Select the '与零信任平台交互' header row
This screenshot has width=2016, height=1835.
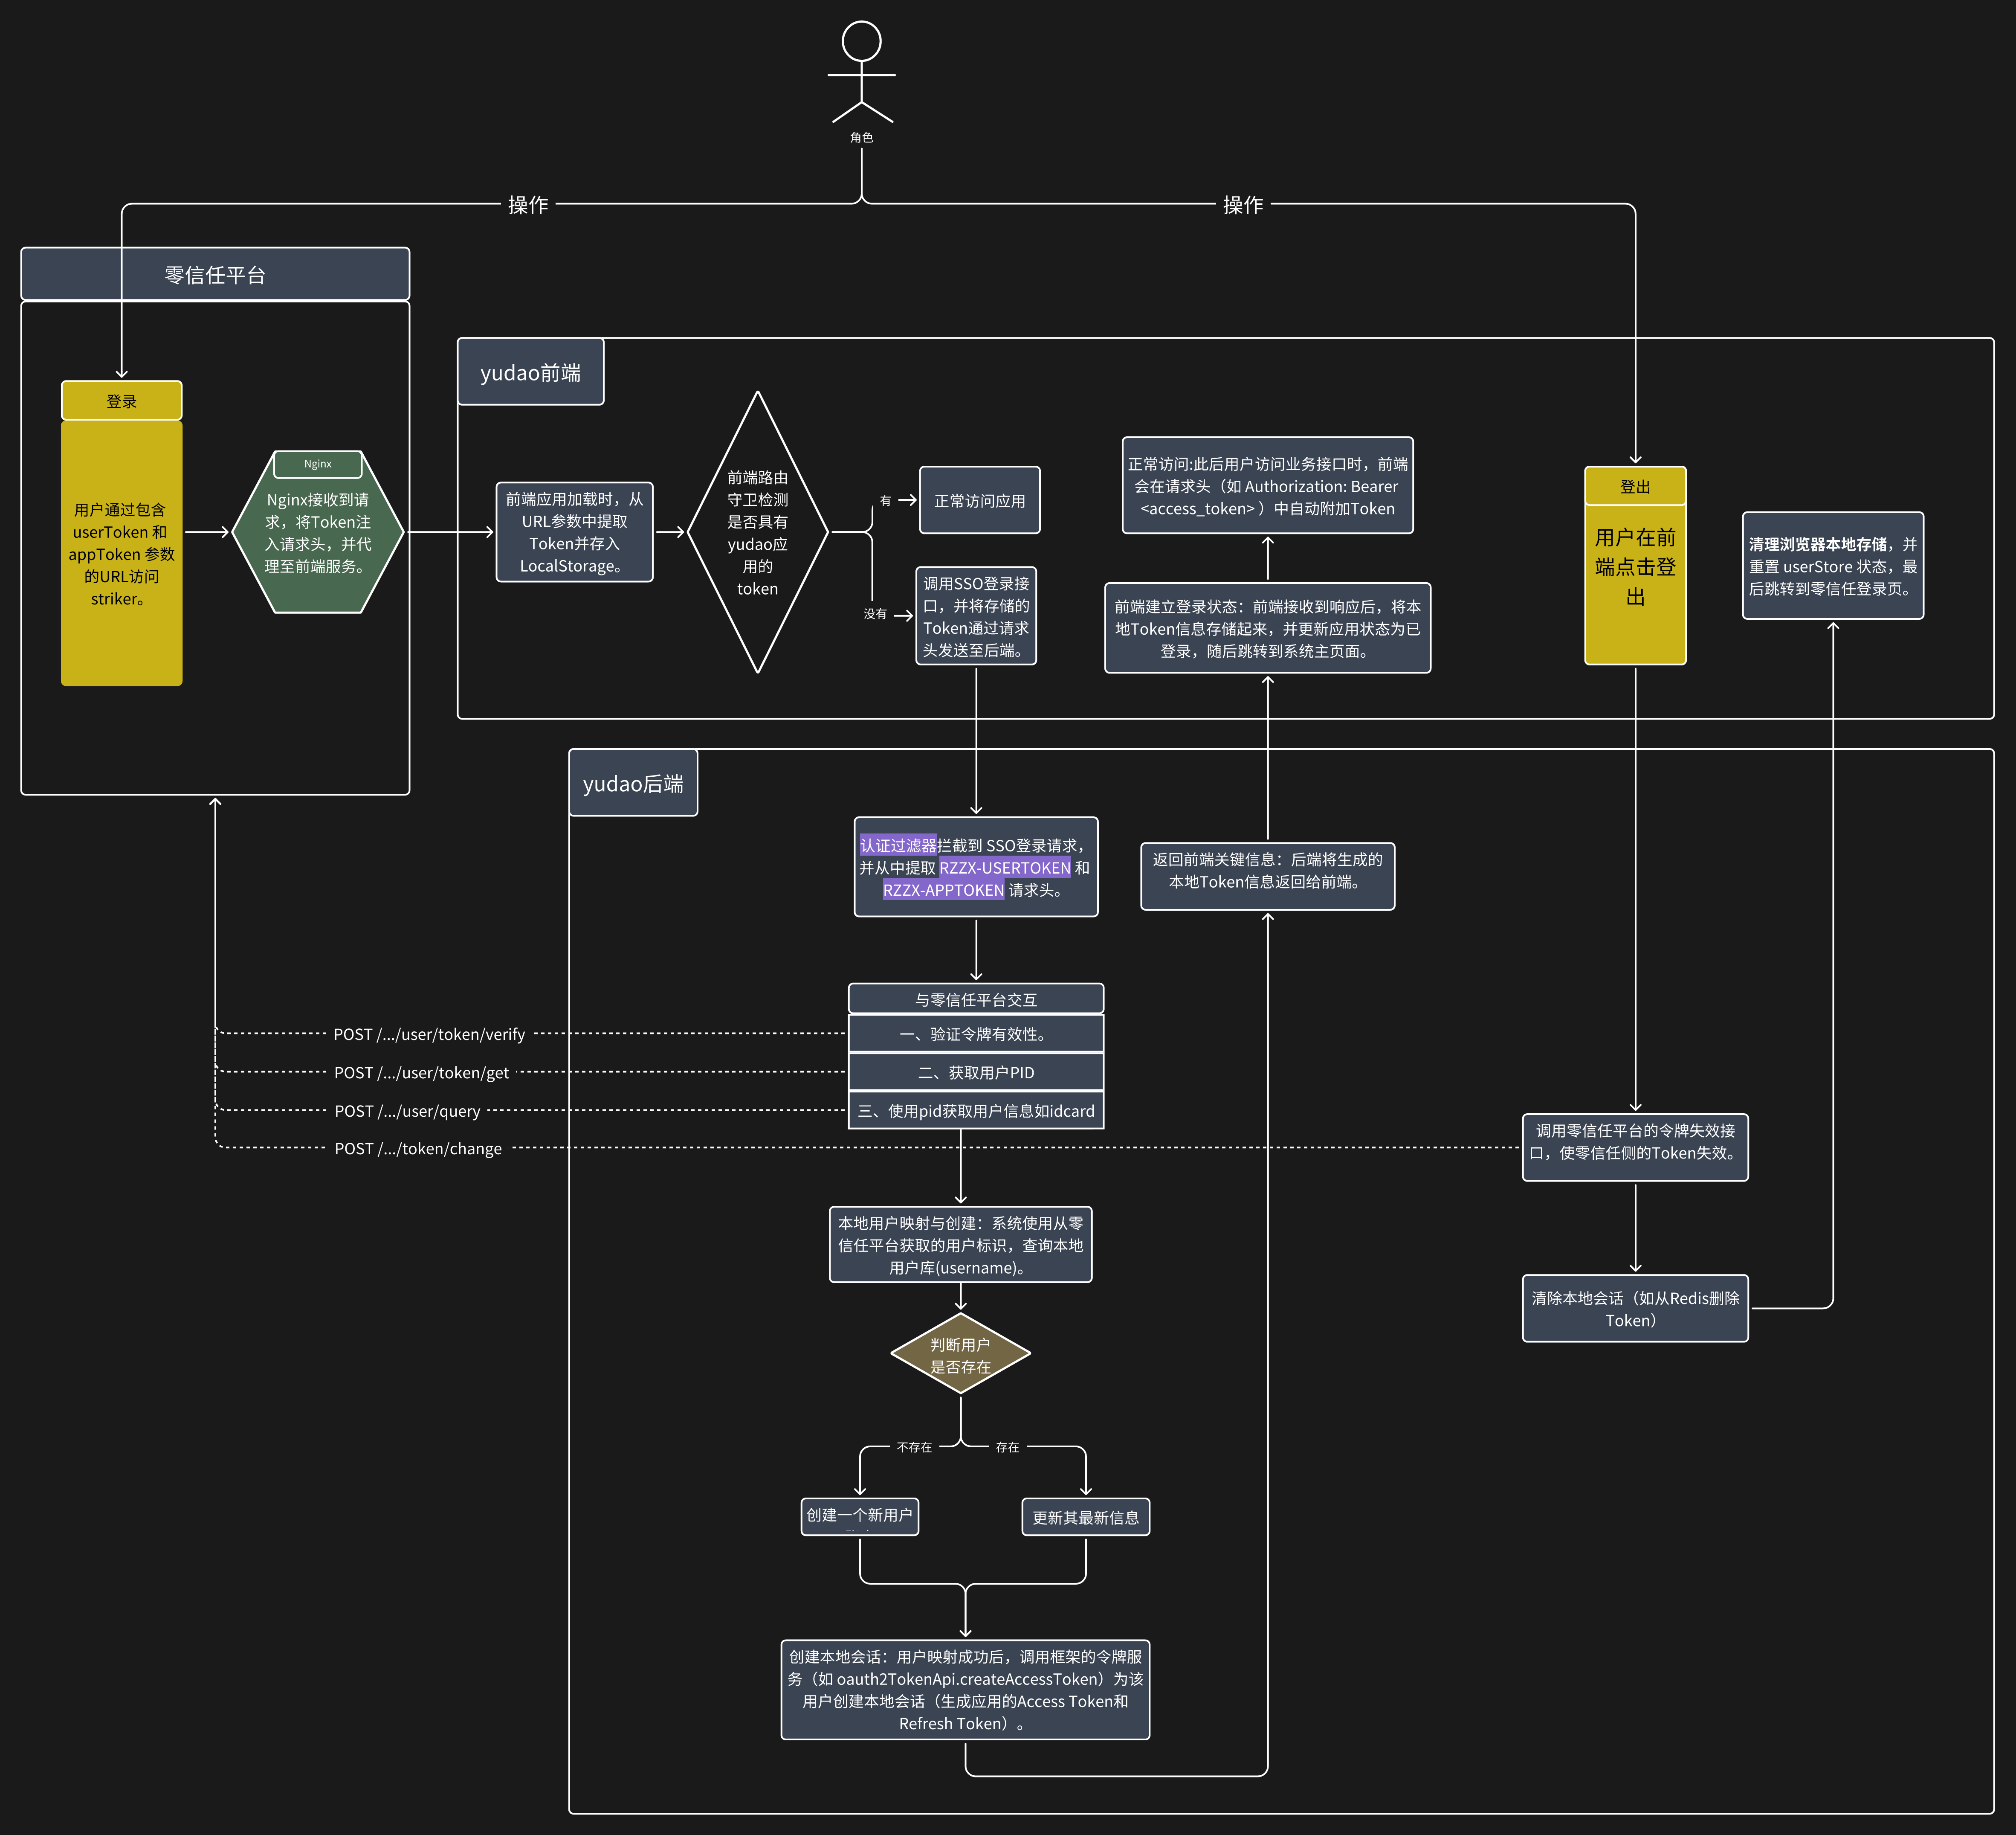[x=976, y=999]
